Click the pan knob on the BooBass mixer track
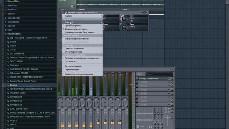Viewport: 229px width, 129px height. point(91,106)
